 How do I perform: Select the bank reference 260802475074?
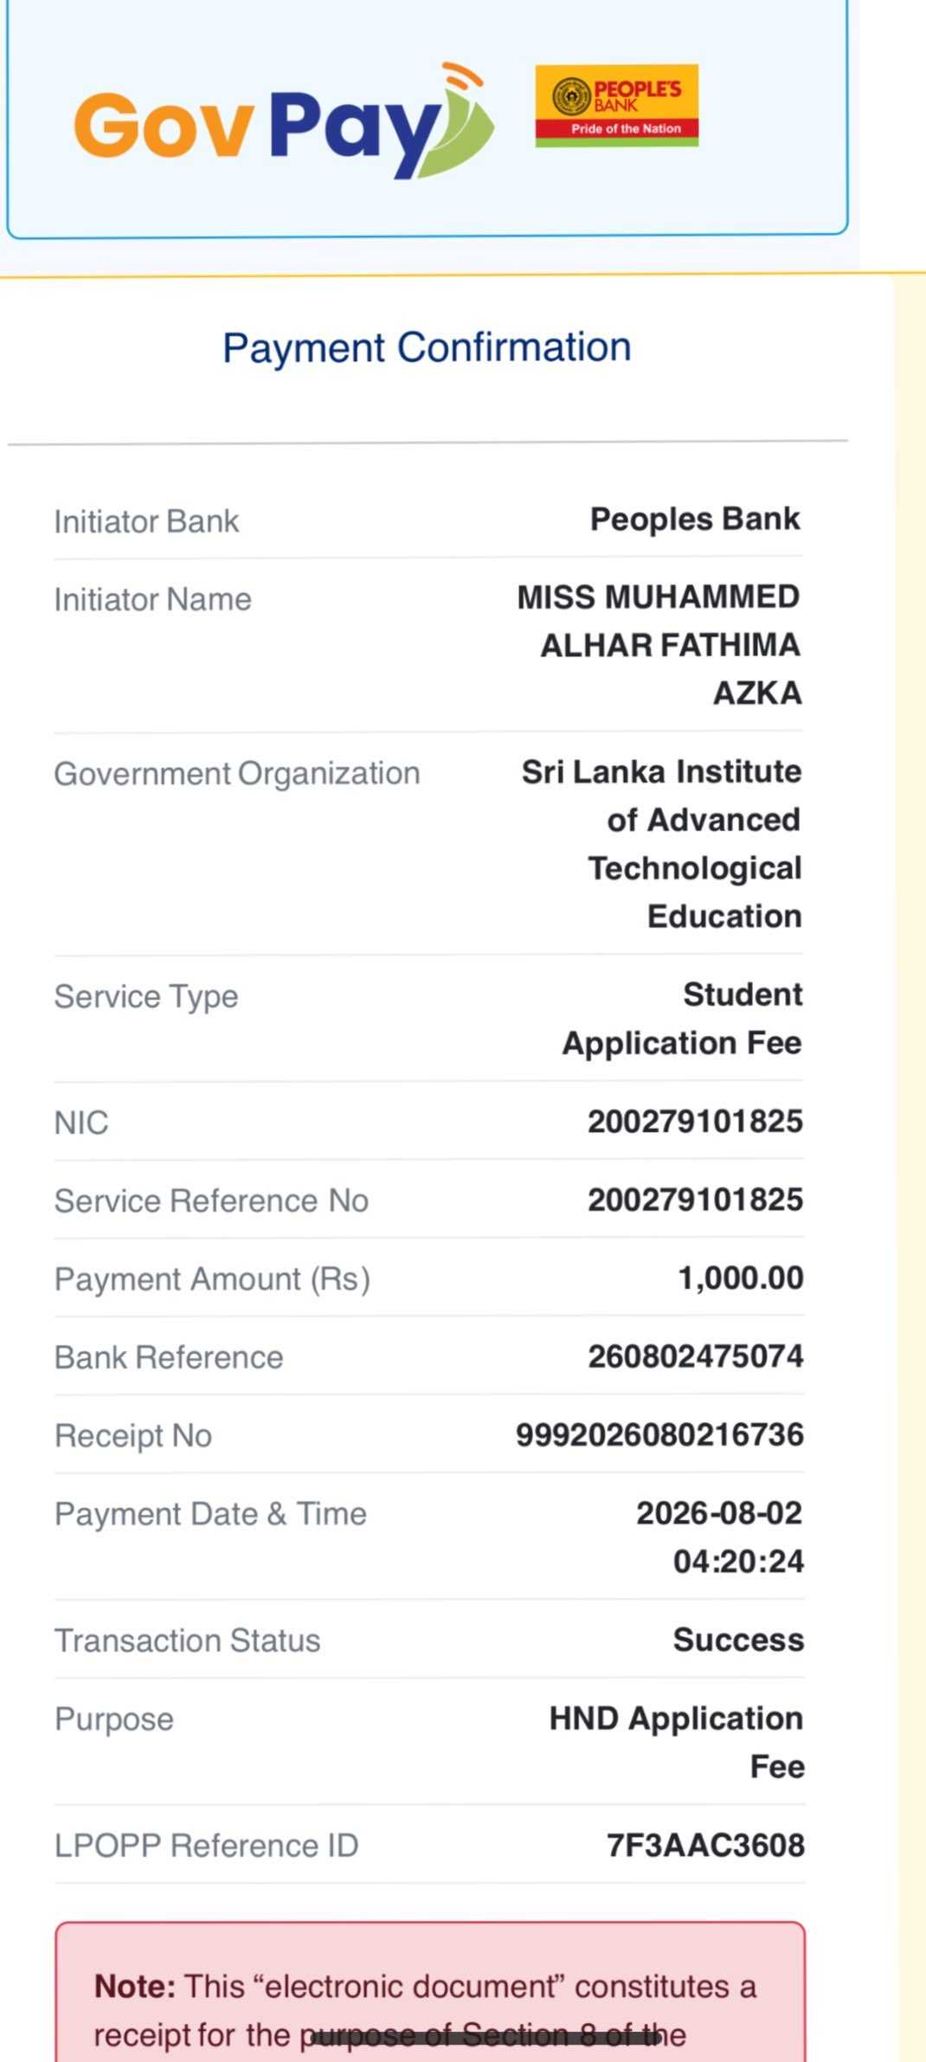click(696, 1357)
